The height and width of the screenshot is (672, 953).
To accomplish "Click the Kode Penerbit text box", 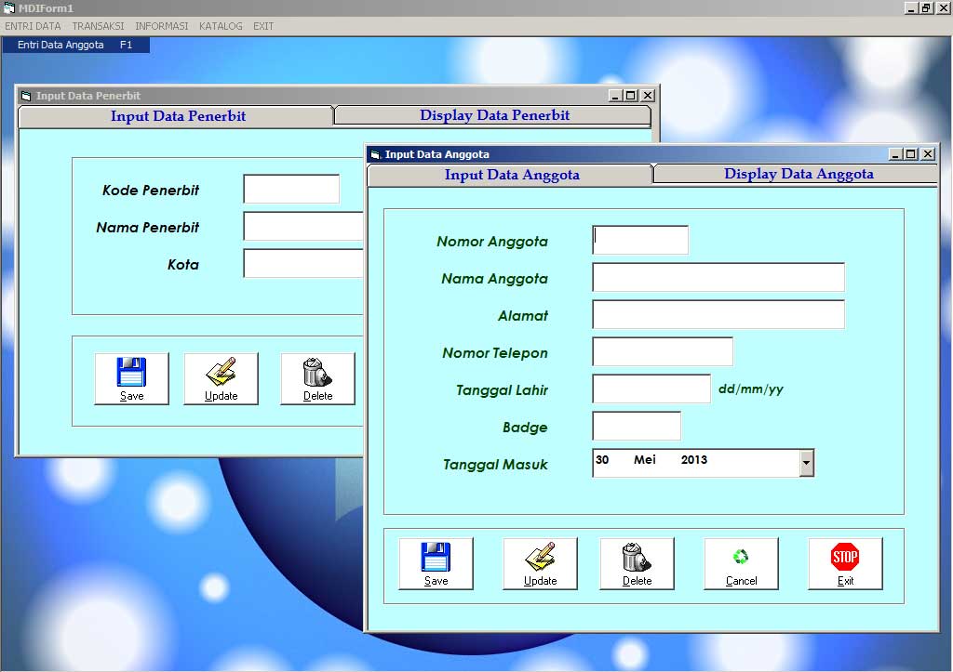I will 291,188.
